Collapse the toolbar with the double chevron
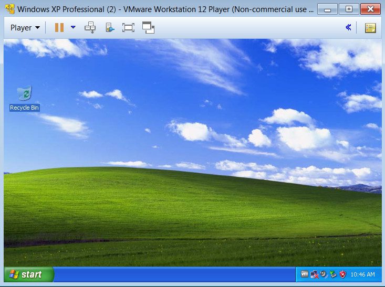385x287 pixels. (348, 27)
